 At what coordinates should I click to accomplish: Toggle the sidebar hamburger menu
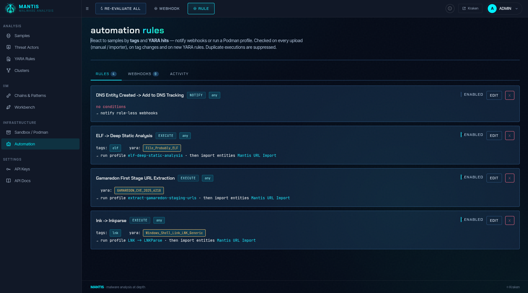point(87,9)
